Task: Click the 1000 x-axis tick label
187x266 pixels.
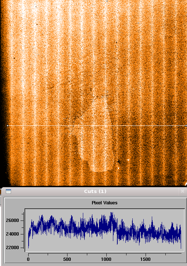Action: [106, 259]
